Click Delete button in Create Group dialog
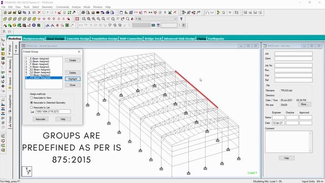 pos(73,73)
